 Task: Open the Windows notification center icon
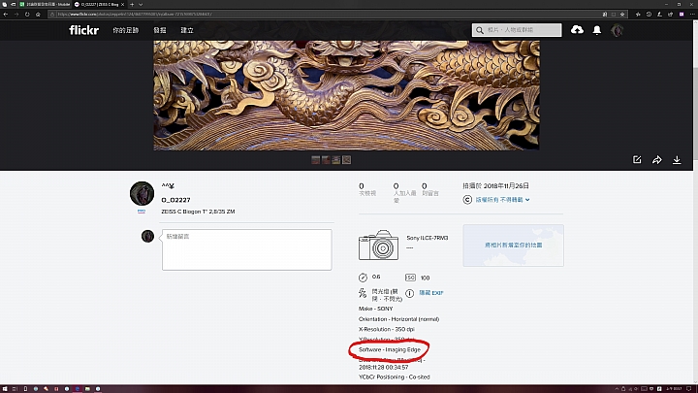(689, 389)
